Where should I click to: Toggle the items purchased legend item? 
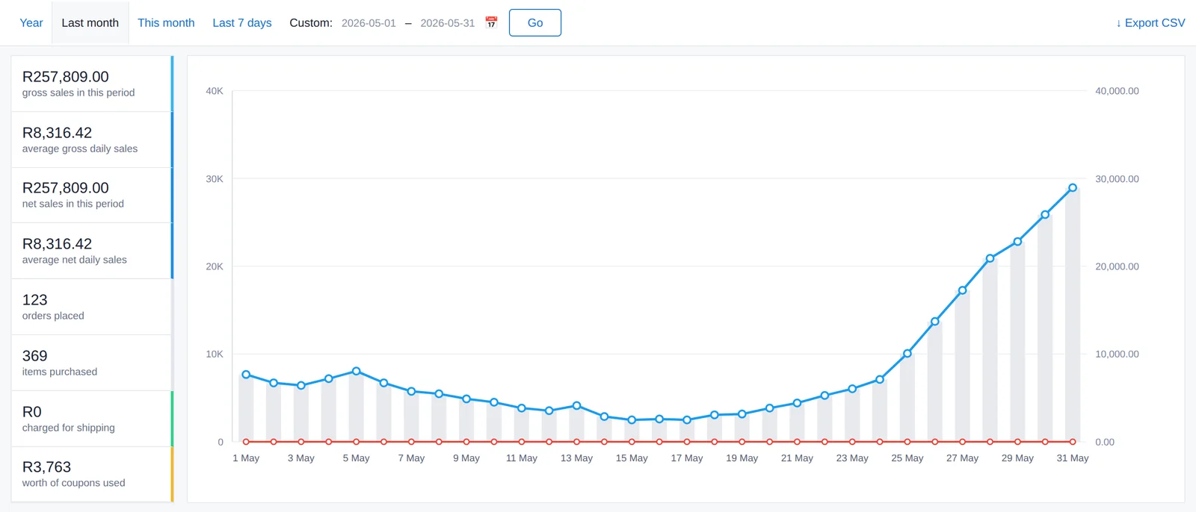[92, 363]
